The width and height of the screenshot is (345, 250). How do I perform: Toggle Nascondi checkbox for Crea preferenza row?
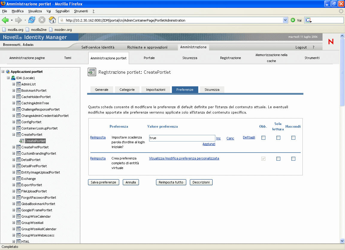293,159
